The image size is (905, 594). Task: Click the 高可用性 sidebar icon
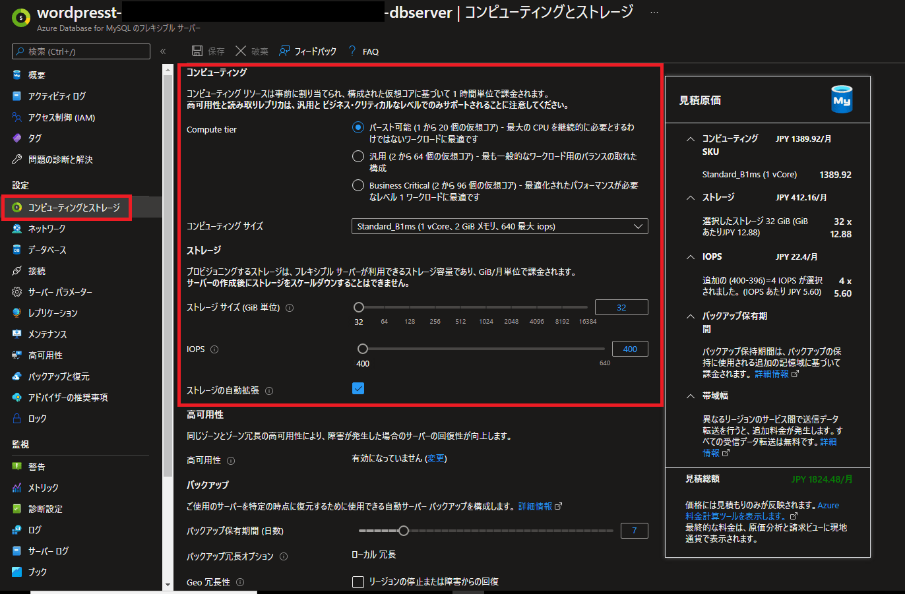click(x=17, y=355)
